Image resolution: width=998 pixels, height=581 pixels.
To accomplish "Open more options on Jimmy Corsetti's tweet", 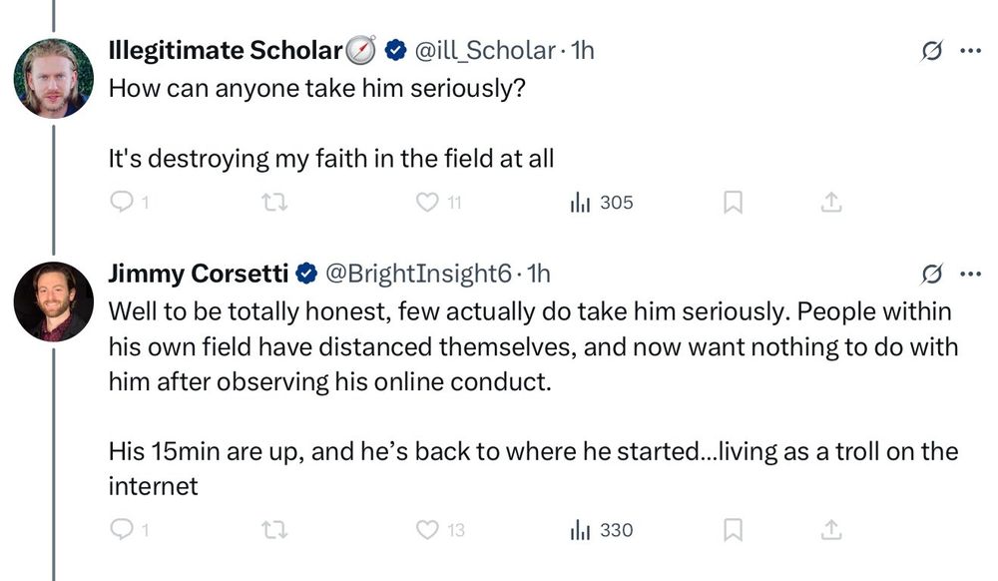I will point(970,275).
